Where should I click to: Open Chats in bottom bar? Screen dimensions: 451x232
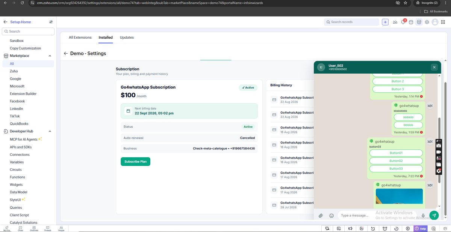(x=20, y=229)
